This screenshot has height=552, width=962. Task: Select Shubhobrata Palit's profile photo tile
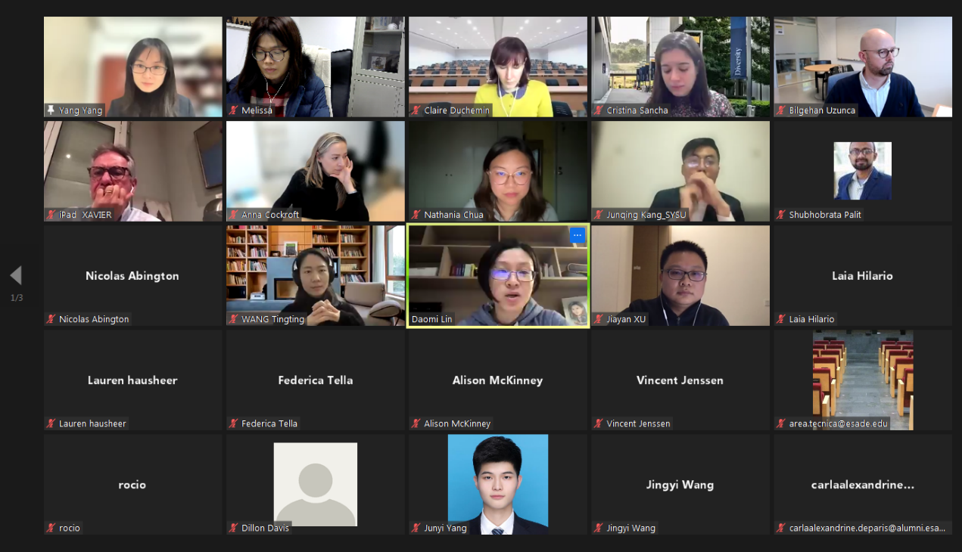tap(863, 171)
